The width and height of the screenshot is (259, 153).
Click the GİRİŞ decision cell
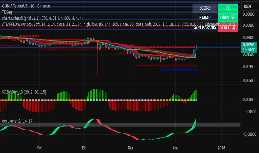(228, 18)
